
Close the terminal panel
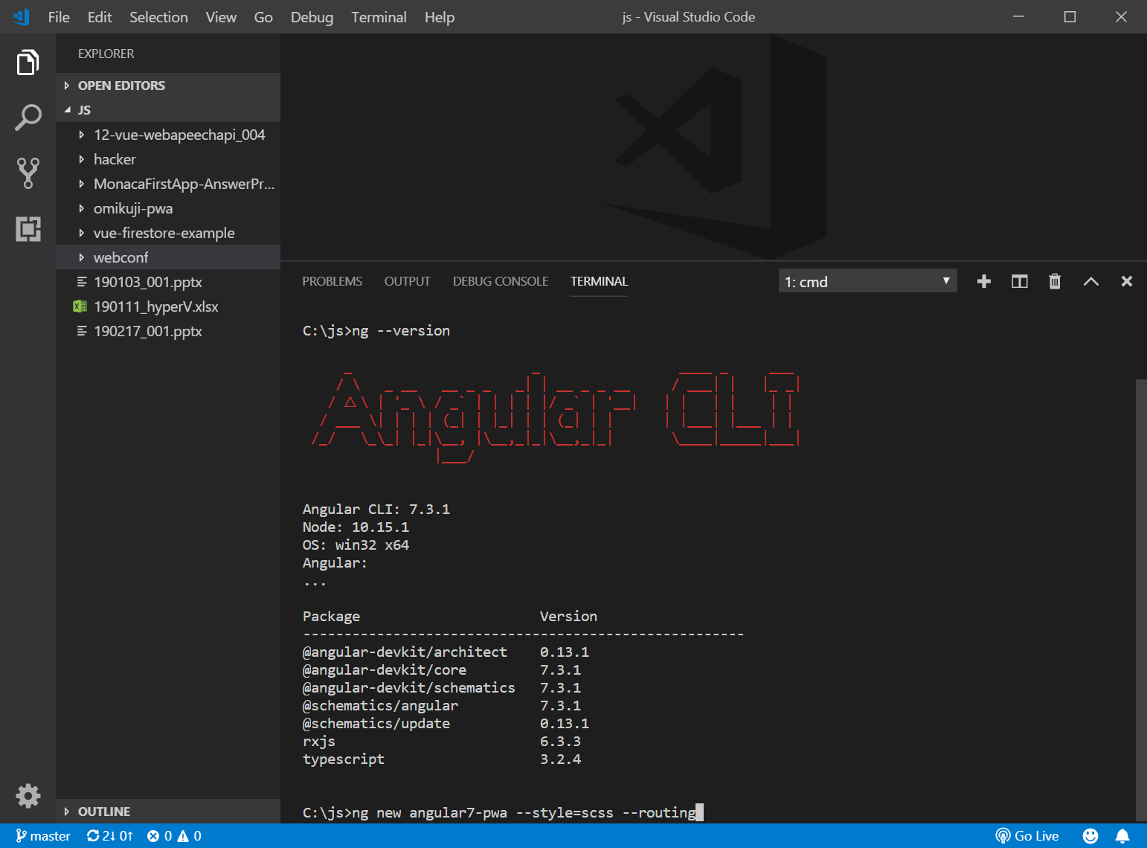[x=1126, y=281]
